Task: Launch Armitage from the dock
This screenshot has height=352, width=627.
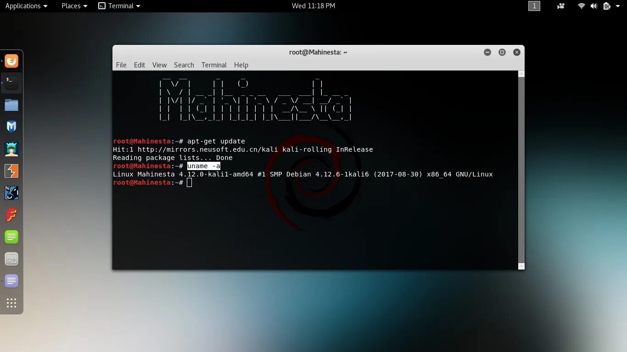Action: point(11,149)
